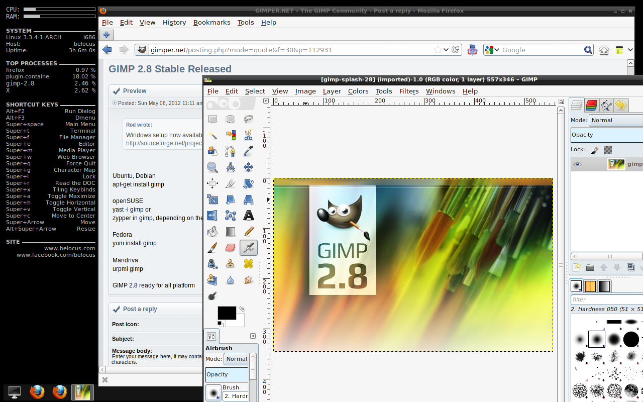Select the Shear tool
This screenshot has height=402, width=643.
point(230,199)
